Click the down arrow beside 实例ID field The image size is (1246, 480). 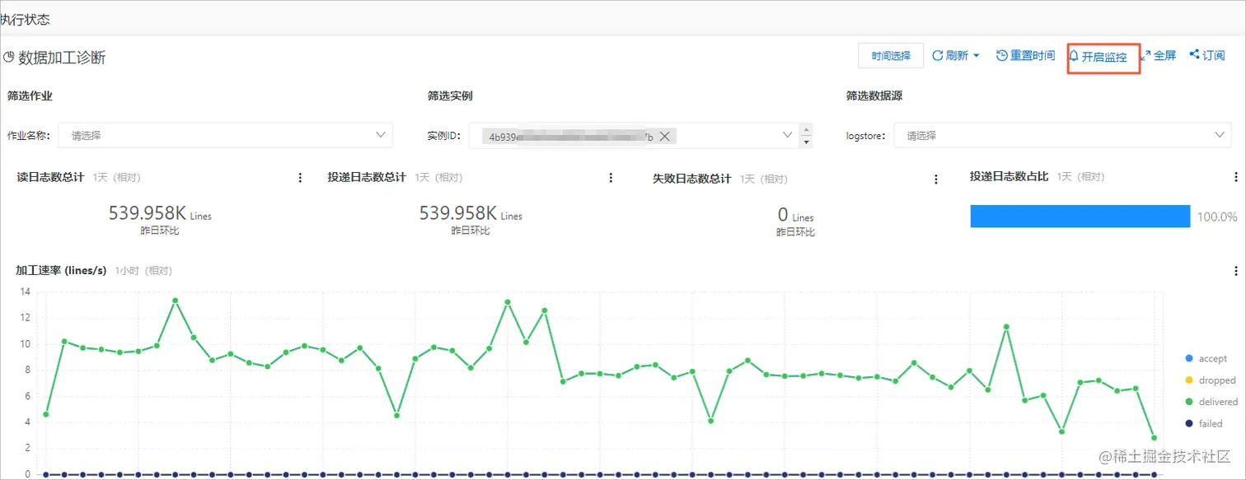click(806, 142)
